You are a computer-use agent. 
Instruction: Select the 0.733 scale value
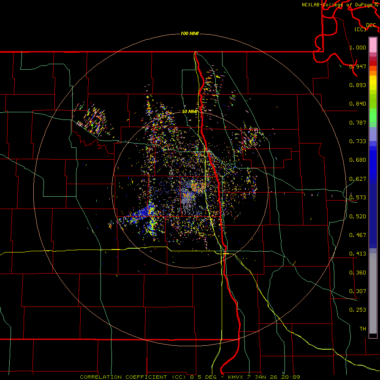coord(358,141)
